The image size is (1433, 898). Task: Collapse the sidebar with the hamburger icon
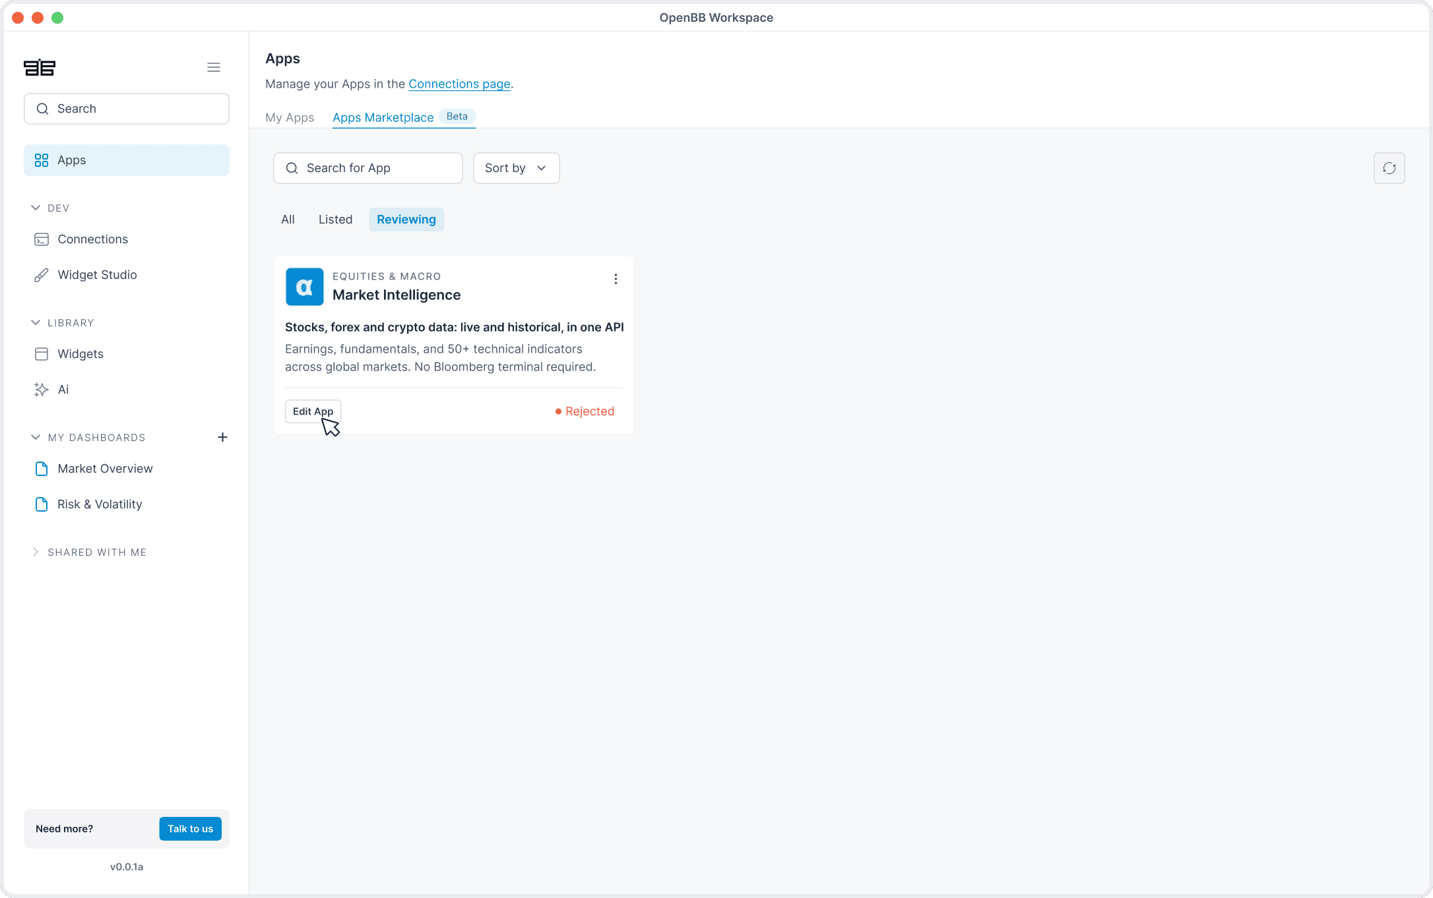(x=214, y=67)
